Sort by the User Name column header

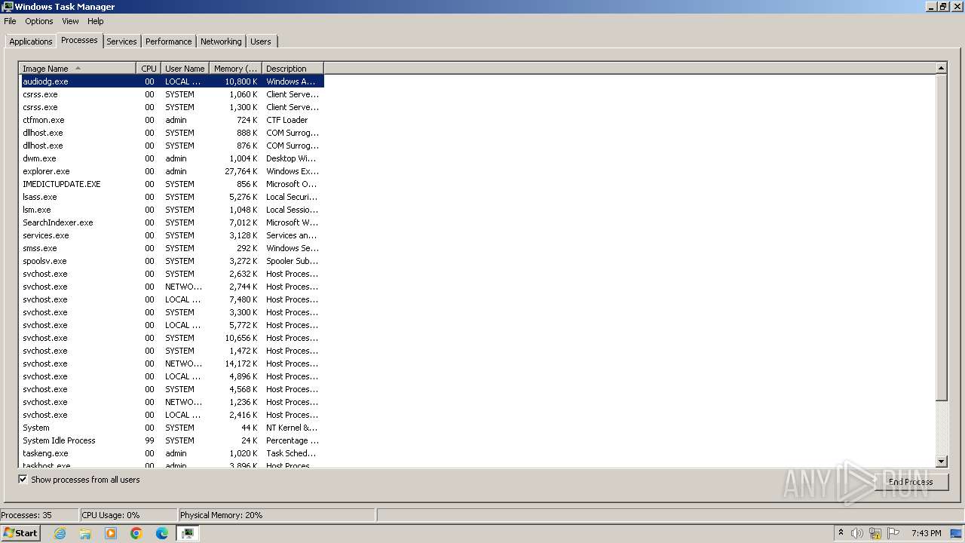click(185, 69)
